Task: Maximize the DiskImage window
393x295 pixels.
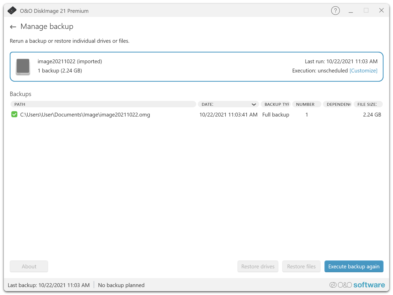Action: (366, 10)
